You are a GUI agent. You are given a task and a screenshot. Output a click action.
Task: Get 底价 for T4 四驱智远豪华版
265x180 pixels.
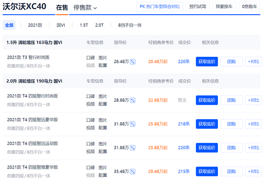click(207, 124)
